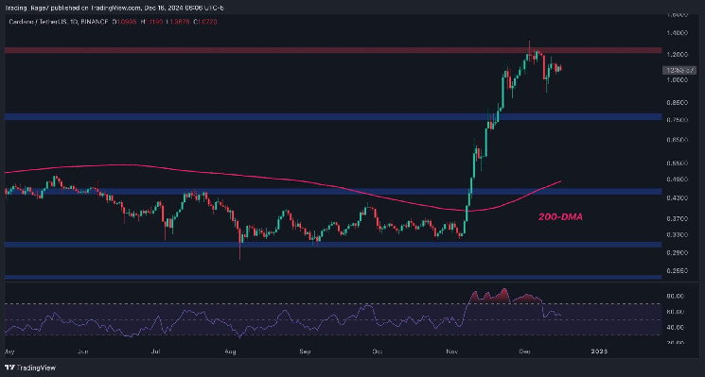Click the Jun label on time axis
This screenshot has width=705, height=377.
pyautogui.click(x=83, y=351)
